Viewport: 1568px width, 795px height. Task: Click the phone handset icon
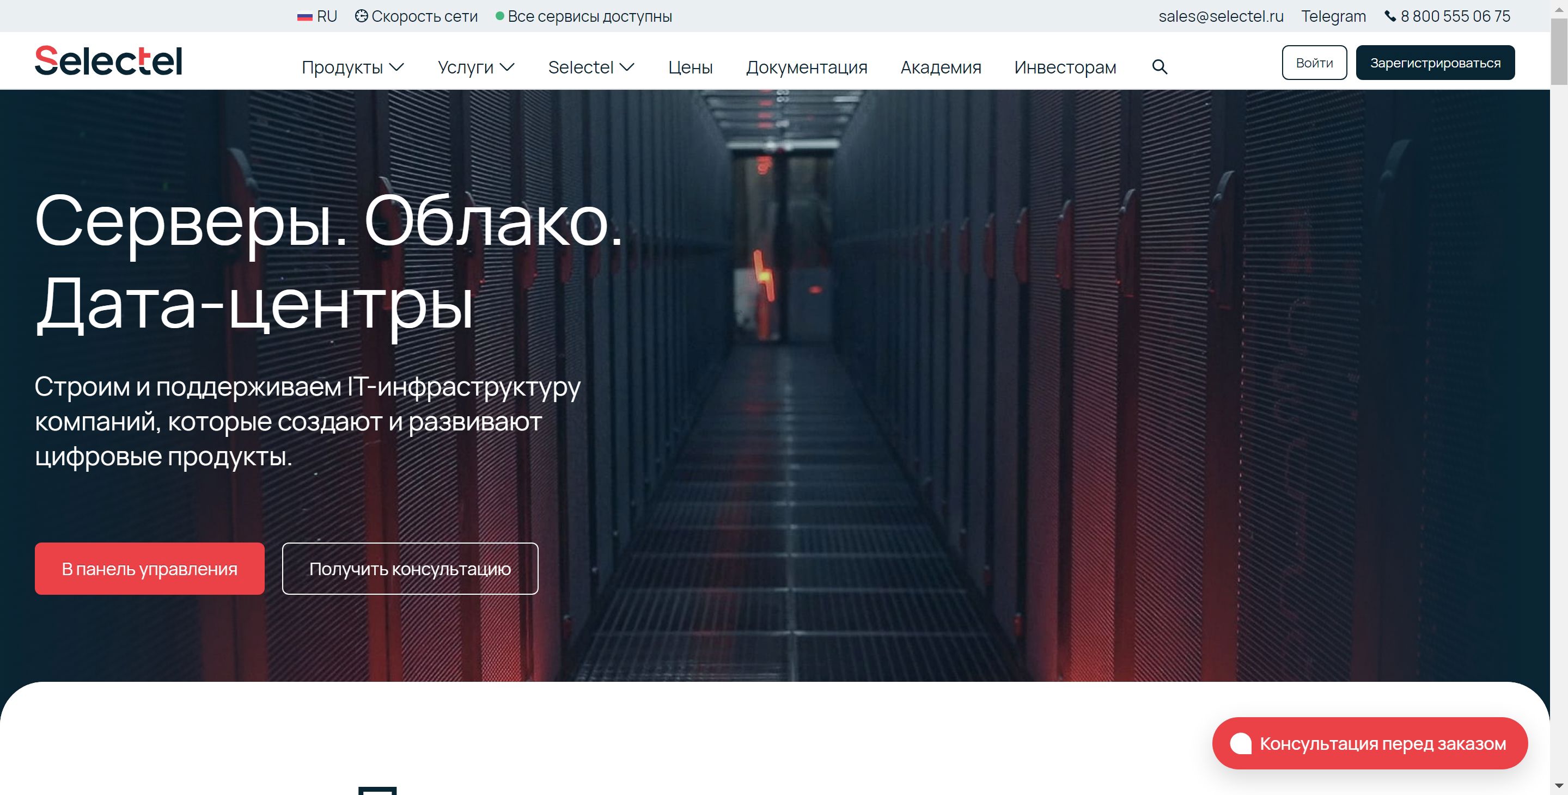[1390, 16]
